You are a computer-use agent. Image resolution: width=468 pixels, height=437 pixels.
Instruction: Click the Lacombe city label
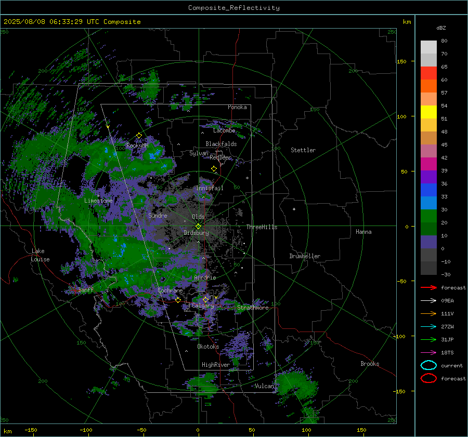click(x=224, y=130)
